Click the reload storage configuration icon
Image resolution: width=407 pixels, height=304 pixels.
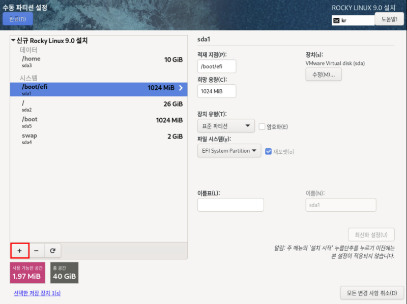(x=53, y=251)
